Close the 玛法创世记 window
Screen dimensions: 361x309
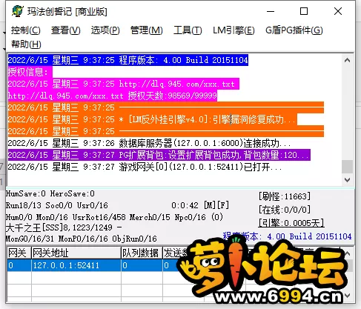[x=338, y=11]
